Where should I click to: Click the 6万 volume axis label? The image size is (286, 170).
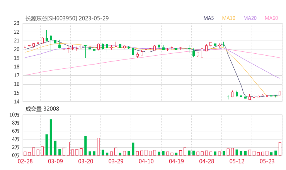point(16,131)
